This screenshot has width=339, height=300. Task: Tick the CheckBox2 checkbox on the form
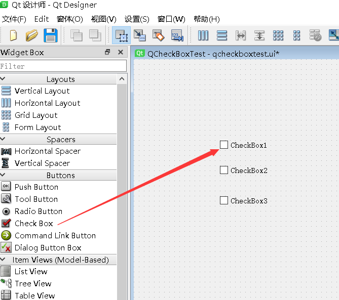pyautogui.click(x=224, y=170)
